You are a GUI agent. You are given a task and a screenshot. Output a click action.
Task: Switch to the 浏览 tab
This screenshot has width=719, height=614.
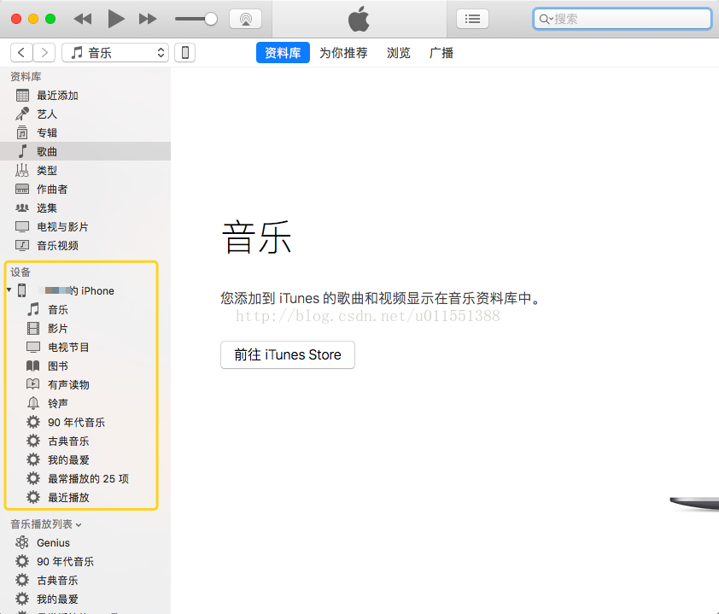(399, 53)
